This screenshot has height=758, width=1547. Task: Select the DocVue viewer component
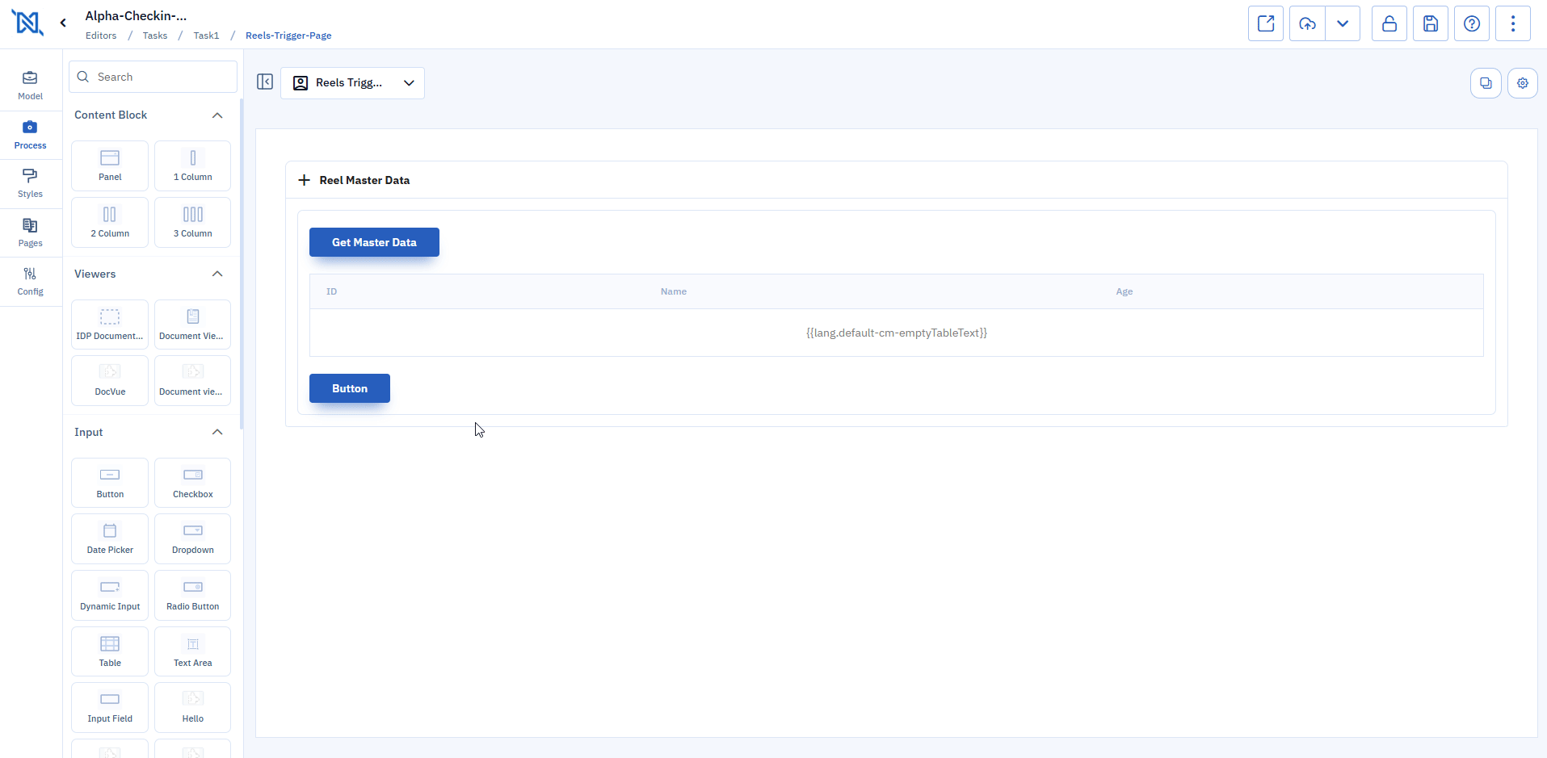[x=110, y=380]
